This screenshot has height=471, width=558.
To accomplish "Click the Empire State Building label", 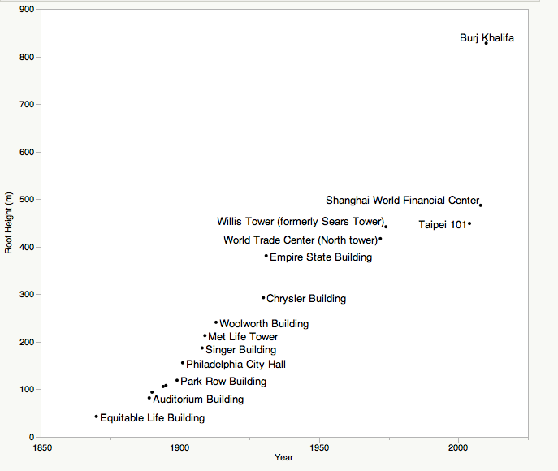I will point(321,257).
